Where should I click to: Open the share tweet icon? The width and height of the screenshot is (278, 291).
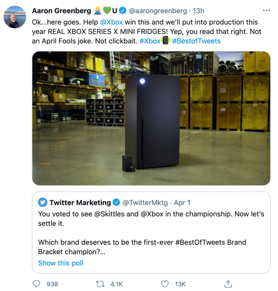click(228, 284)
